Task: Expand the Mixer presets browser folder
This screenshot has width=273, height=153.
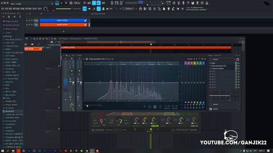Action: point(12,29)
